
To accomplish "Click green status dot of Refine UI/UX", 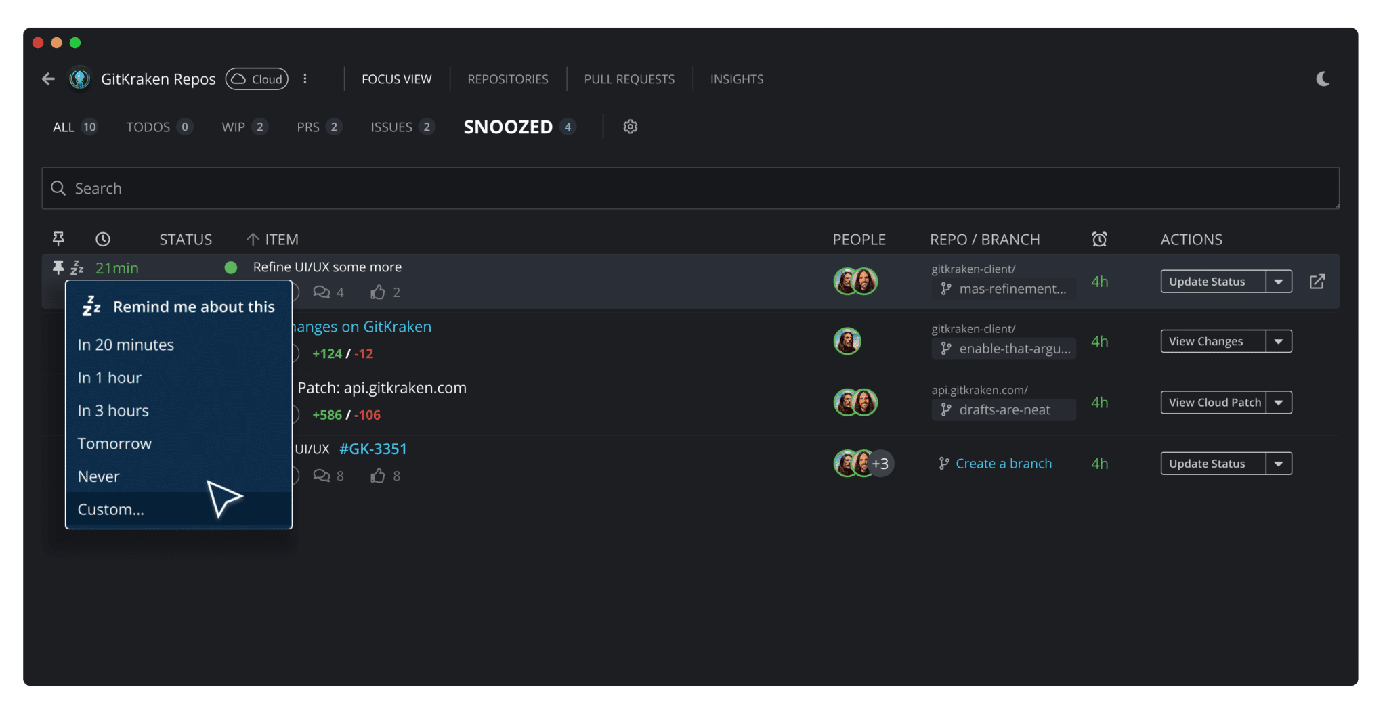I will pyautogui.click(x=231, y=267).
